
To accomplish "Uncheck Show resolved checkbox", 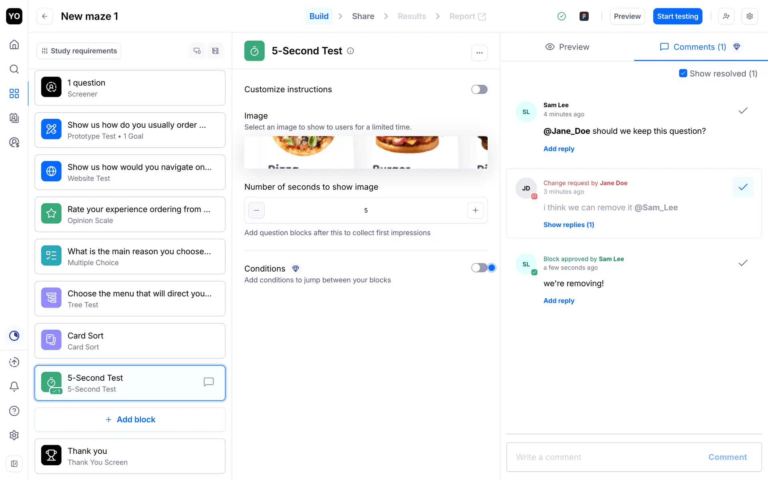I will [683, 73].
